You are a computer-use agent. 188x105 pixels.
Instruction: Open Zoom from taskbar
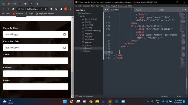click(x=123, y=102)
